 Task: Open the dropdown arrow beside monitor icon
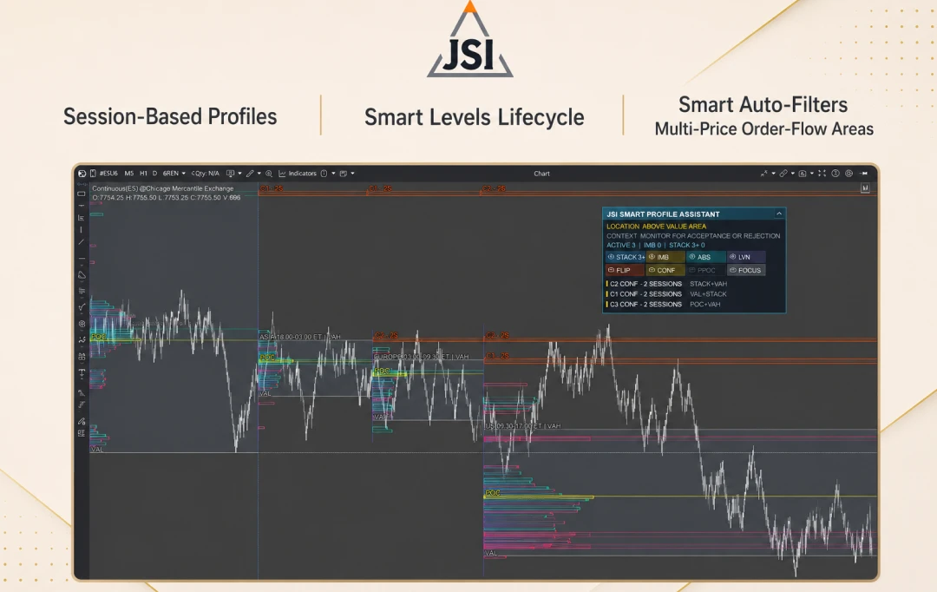pyautogui.click(x=239, y=174)
